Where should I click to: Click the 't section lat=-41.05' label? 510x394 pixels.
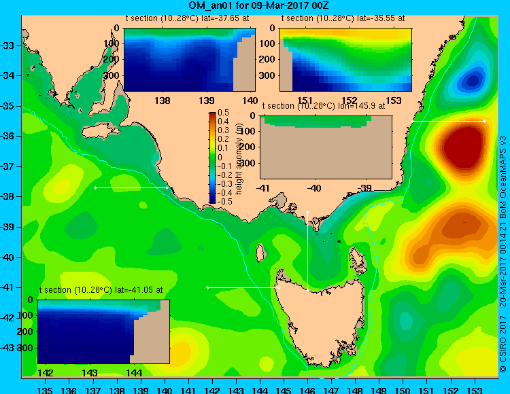tap(101, 290)
